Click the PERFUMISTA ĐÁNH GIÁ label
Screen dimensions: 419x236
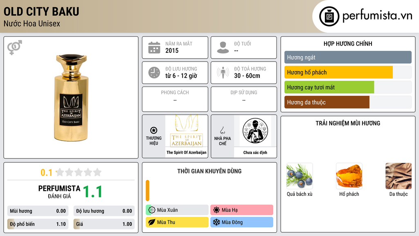(59, 192)
